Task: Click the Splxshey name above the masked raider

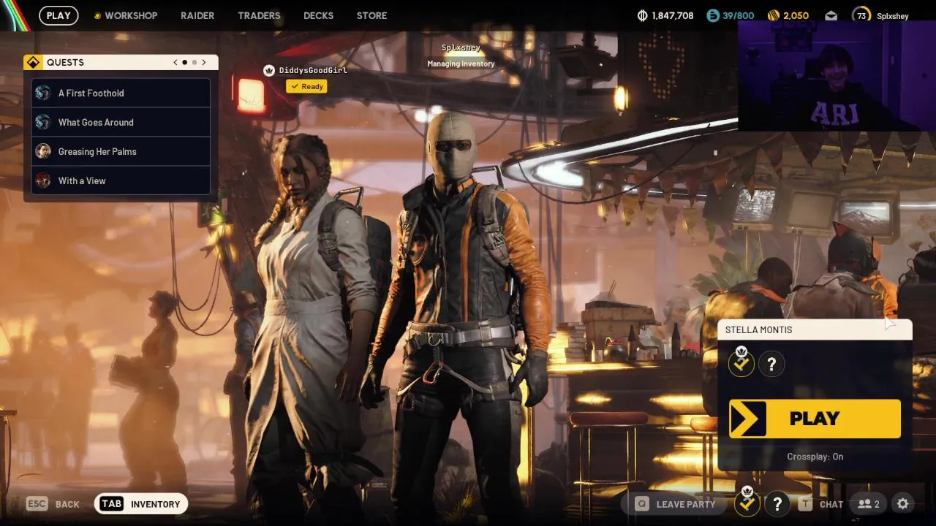Action: tap(461, 48)
